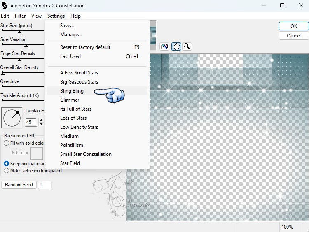Click the Twinkle Rotation angle field
Screen dimensions: 309x232
(31, 122)
